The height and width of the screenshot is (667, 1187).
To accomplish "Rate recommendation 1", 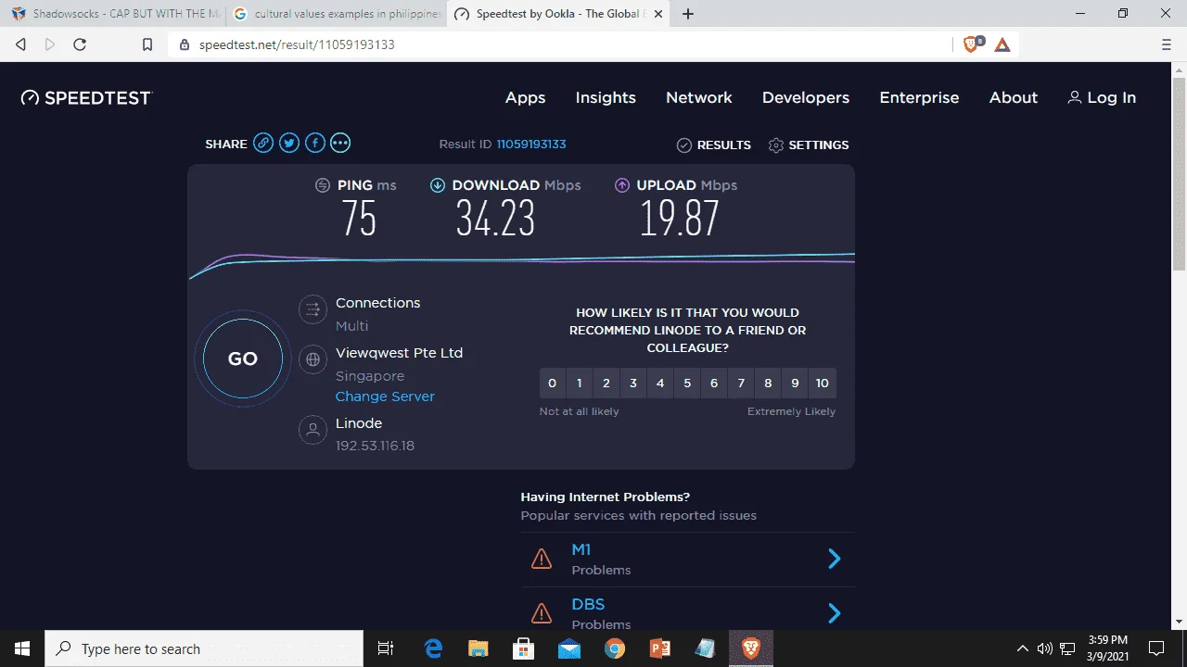I will (580, 383).
